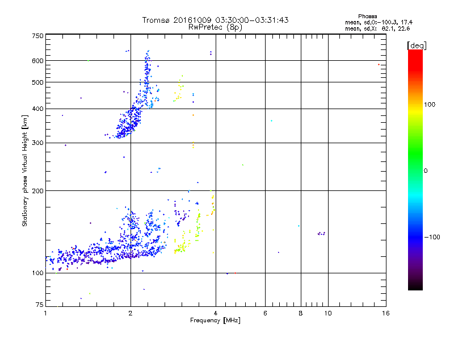
Task: Select the purple point cluster near 10 MHz
Action: pyautogui.click(x=321, y=234)
